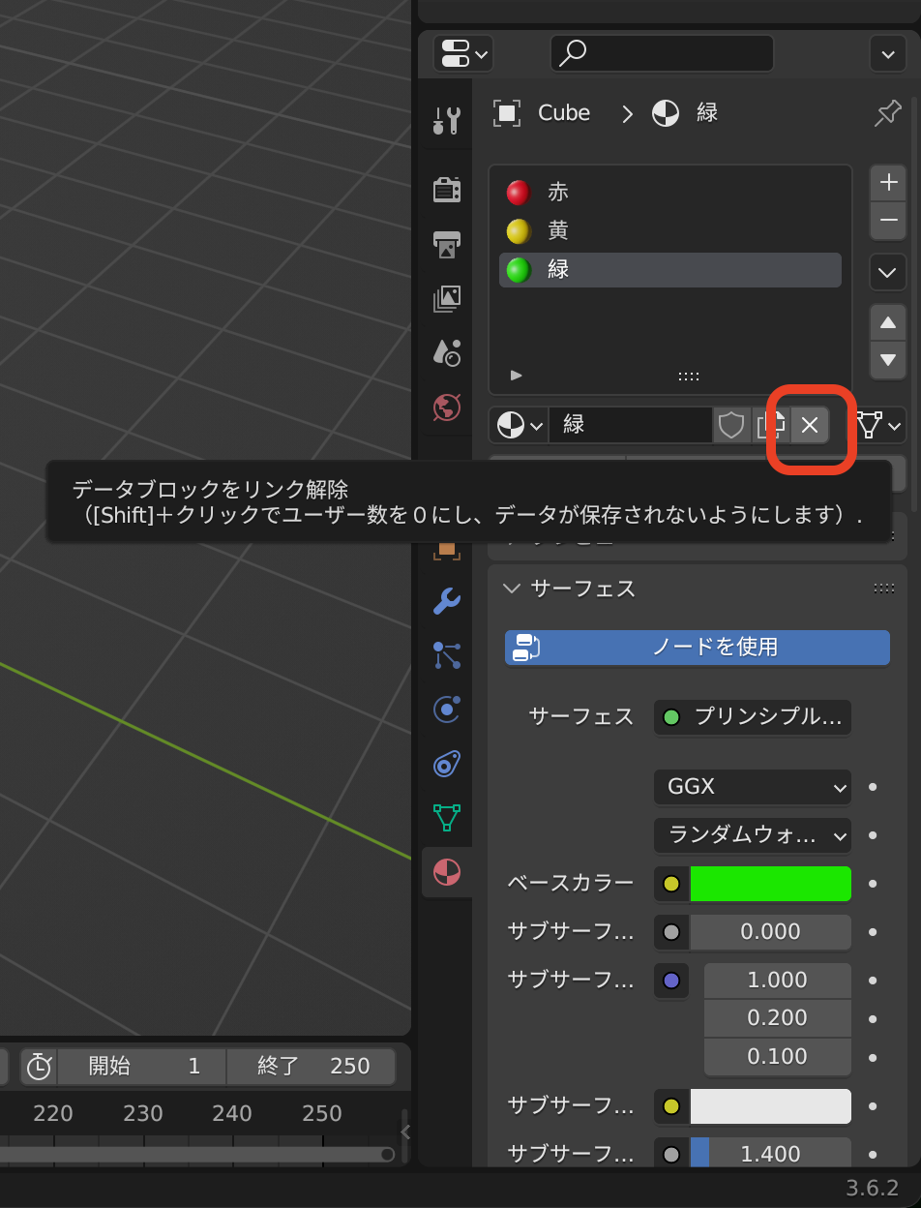The image size is (921, 1208).
Task: Open the Tool properties tab
Action: 447,120
